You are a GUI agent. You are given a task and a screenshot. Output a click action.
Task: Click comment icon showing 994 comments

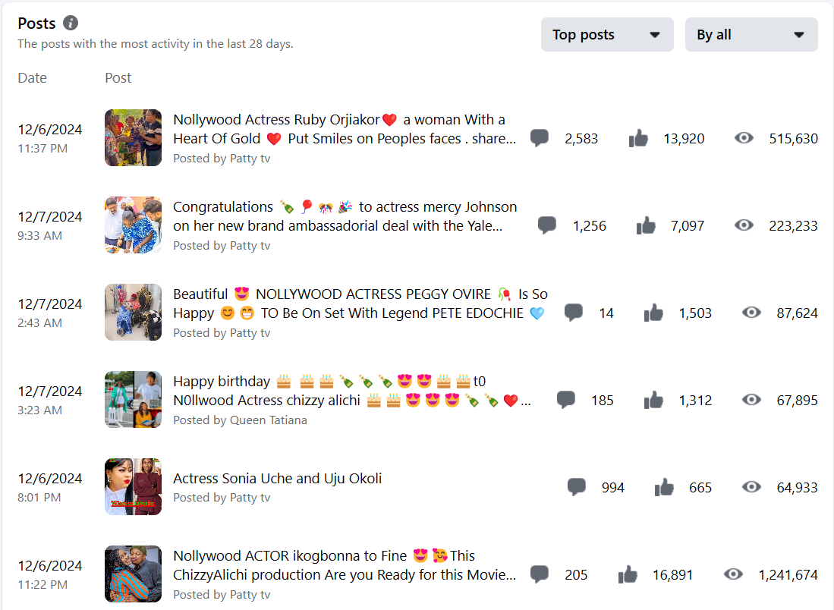pos(577,487)
